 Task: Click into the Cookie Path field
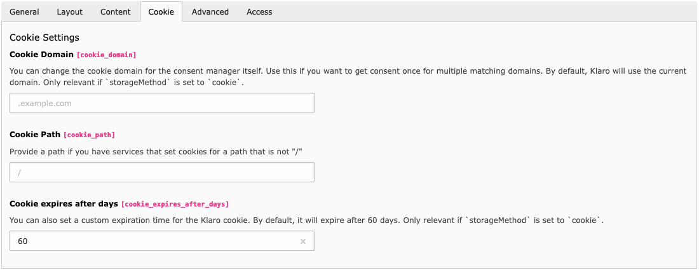coord(162,172)
